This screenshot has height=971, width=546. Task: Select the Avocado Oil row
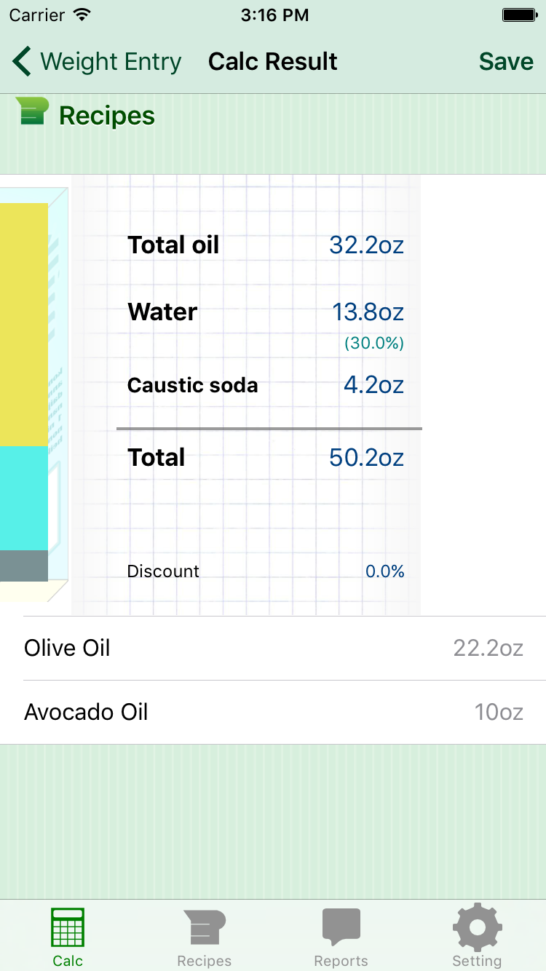[273, 712]
